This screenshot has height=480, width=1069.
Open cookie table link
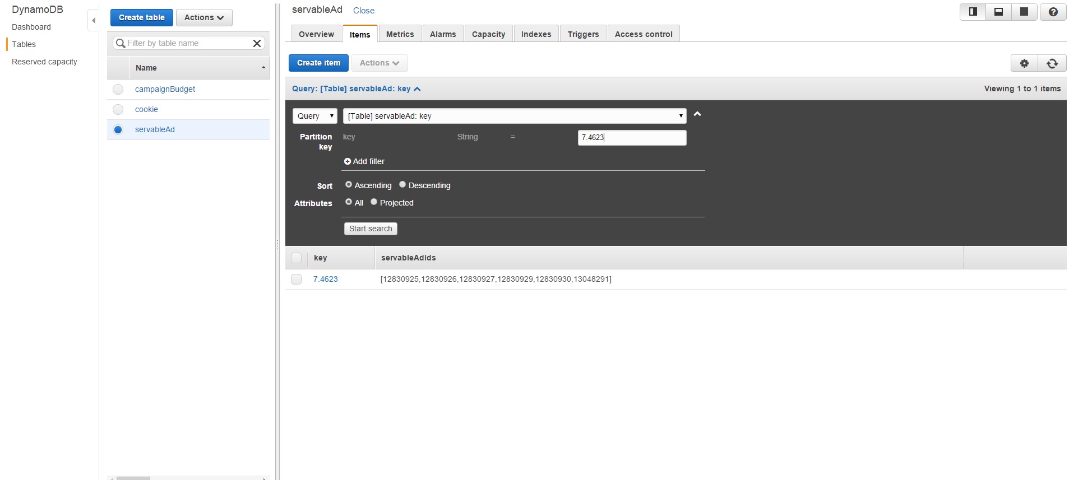point(146,109)
